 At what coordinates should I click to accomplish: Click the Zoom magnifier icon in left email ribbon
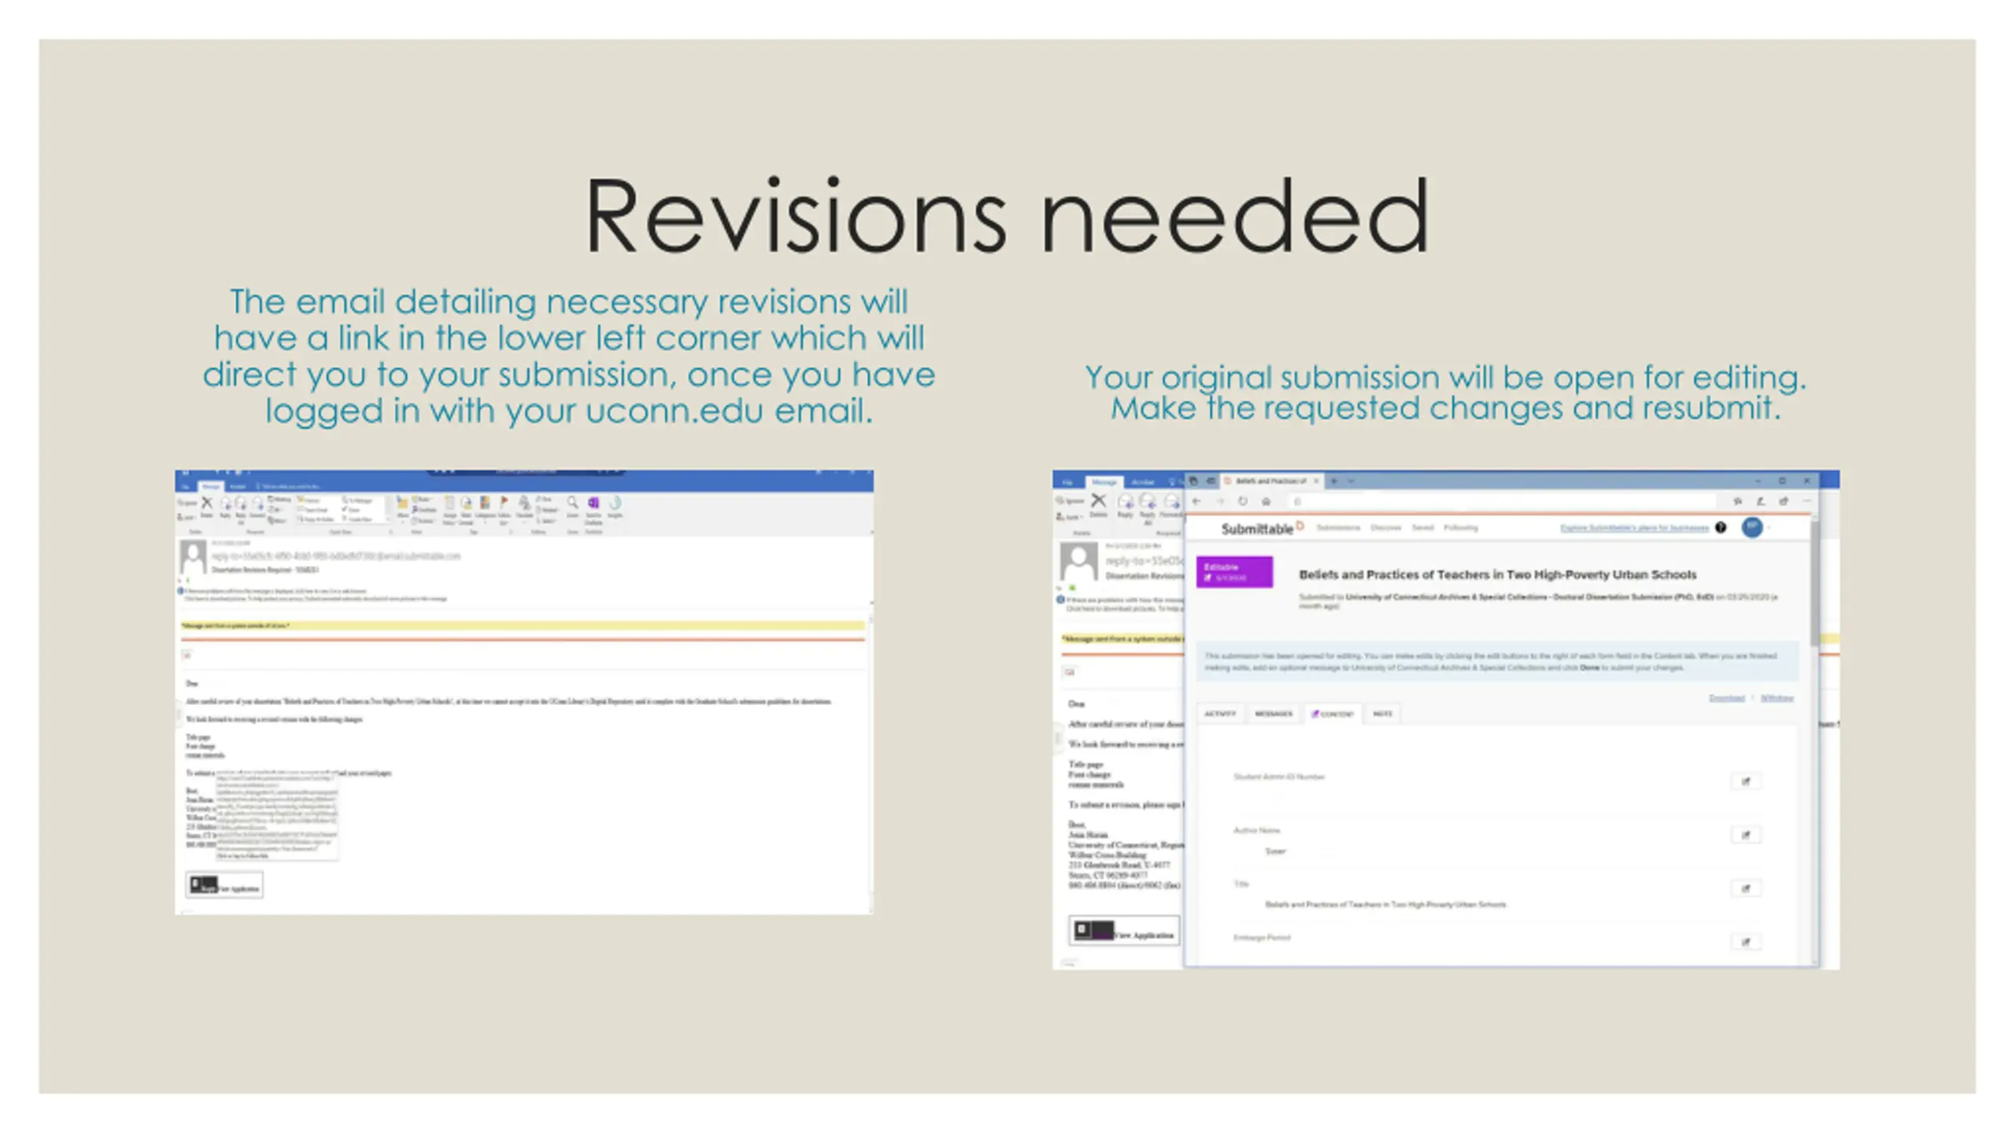click(x=572, y=504)
